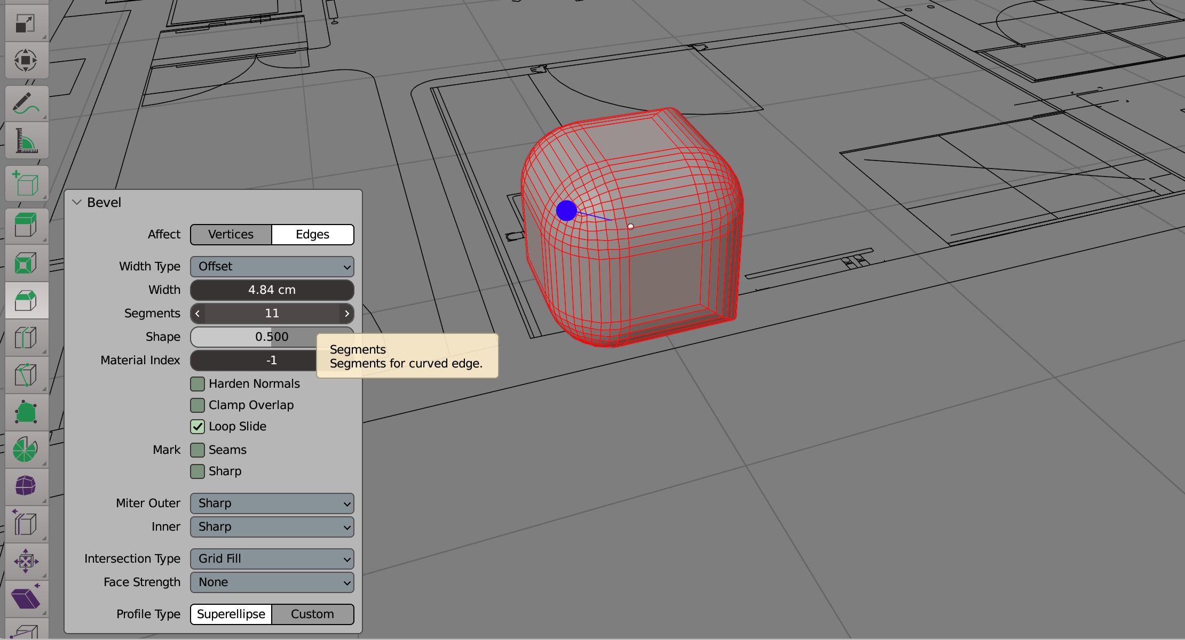Screen dimensions: 1185x640
Task: Select the Knife tool
Action: 26,375
